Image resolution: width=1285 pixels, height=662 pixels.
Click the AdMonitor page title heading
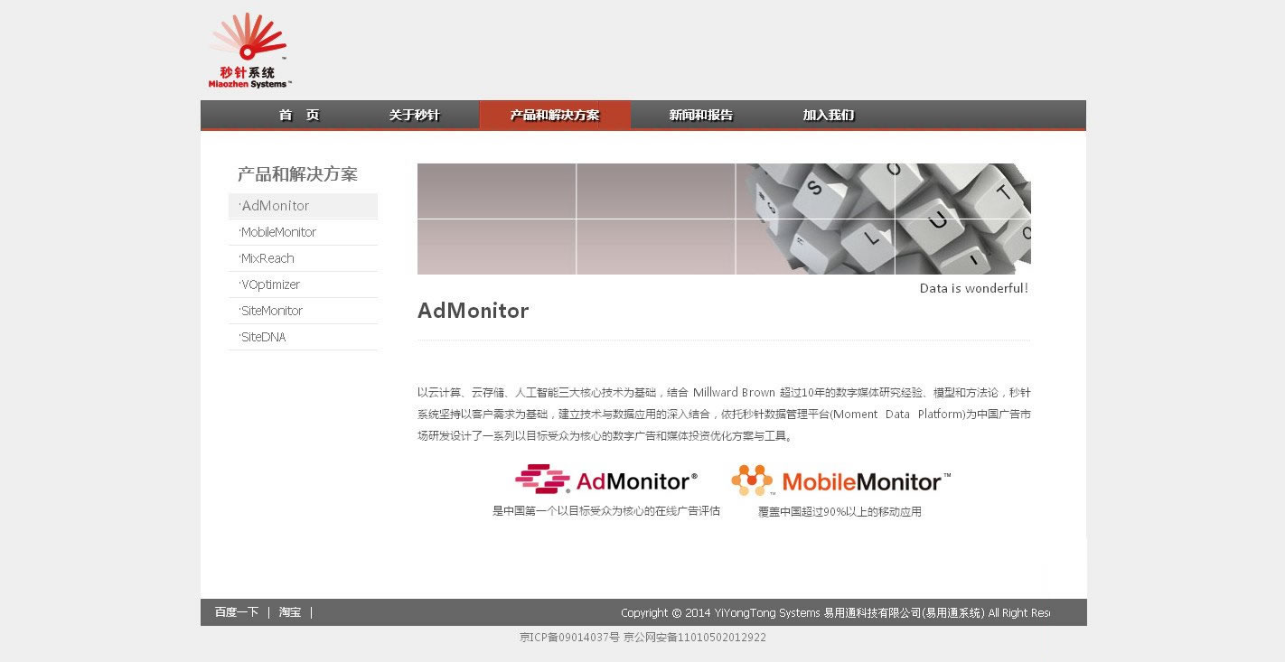[473, 311]
